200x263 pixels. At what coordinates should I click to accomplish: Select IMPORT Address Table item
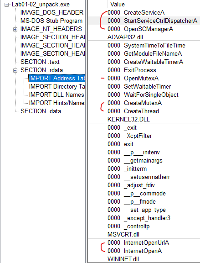coord(56,79)
